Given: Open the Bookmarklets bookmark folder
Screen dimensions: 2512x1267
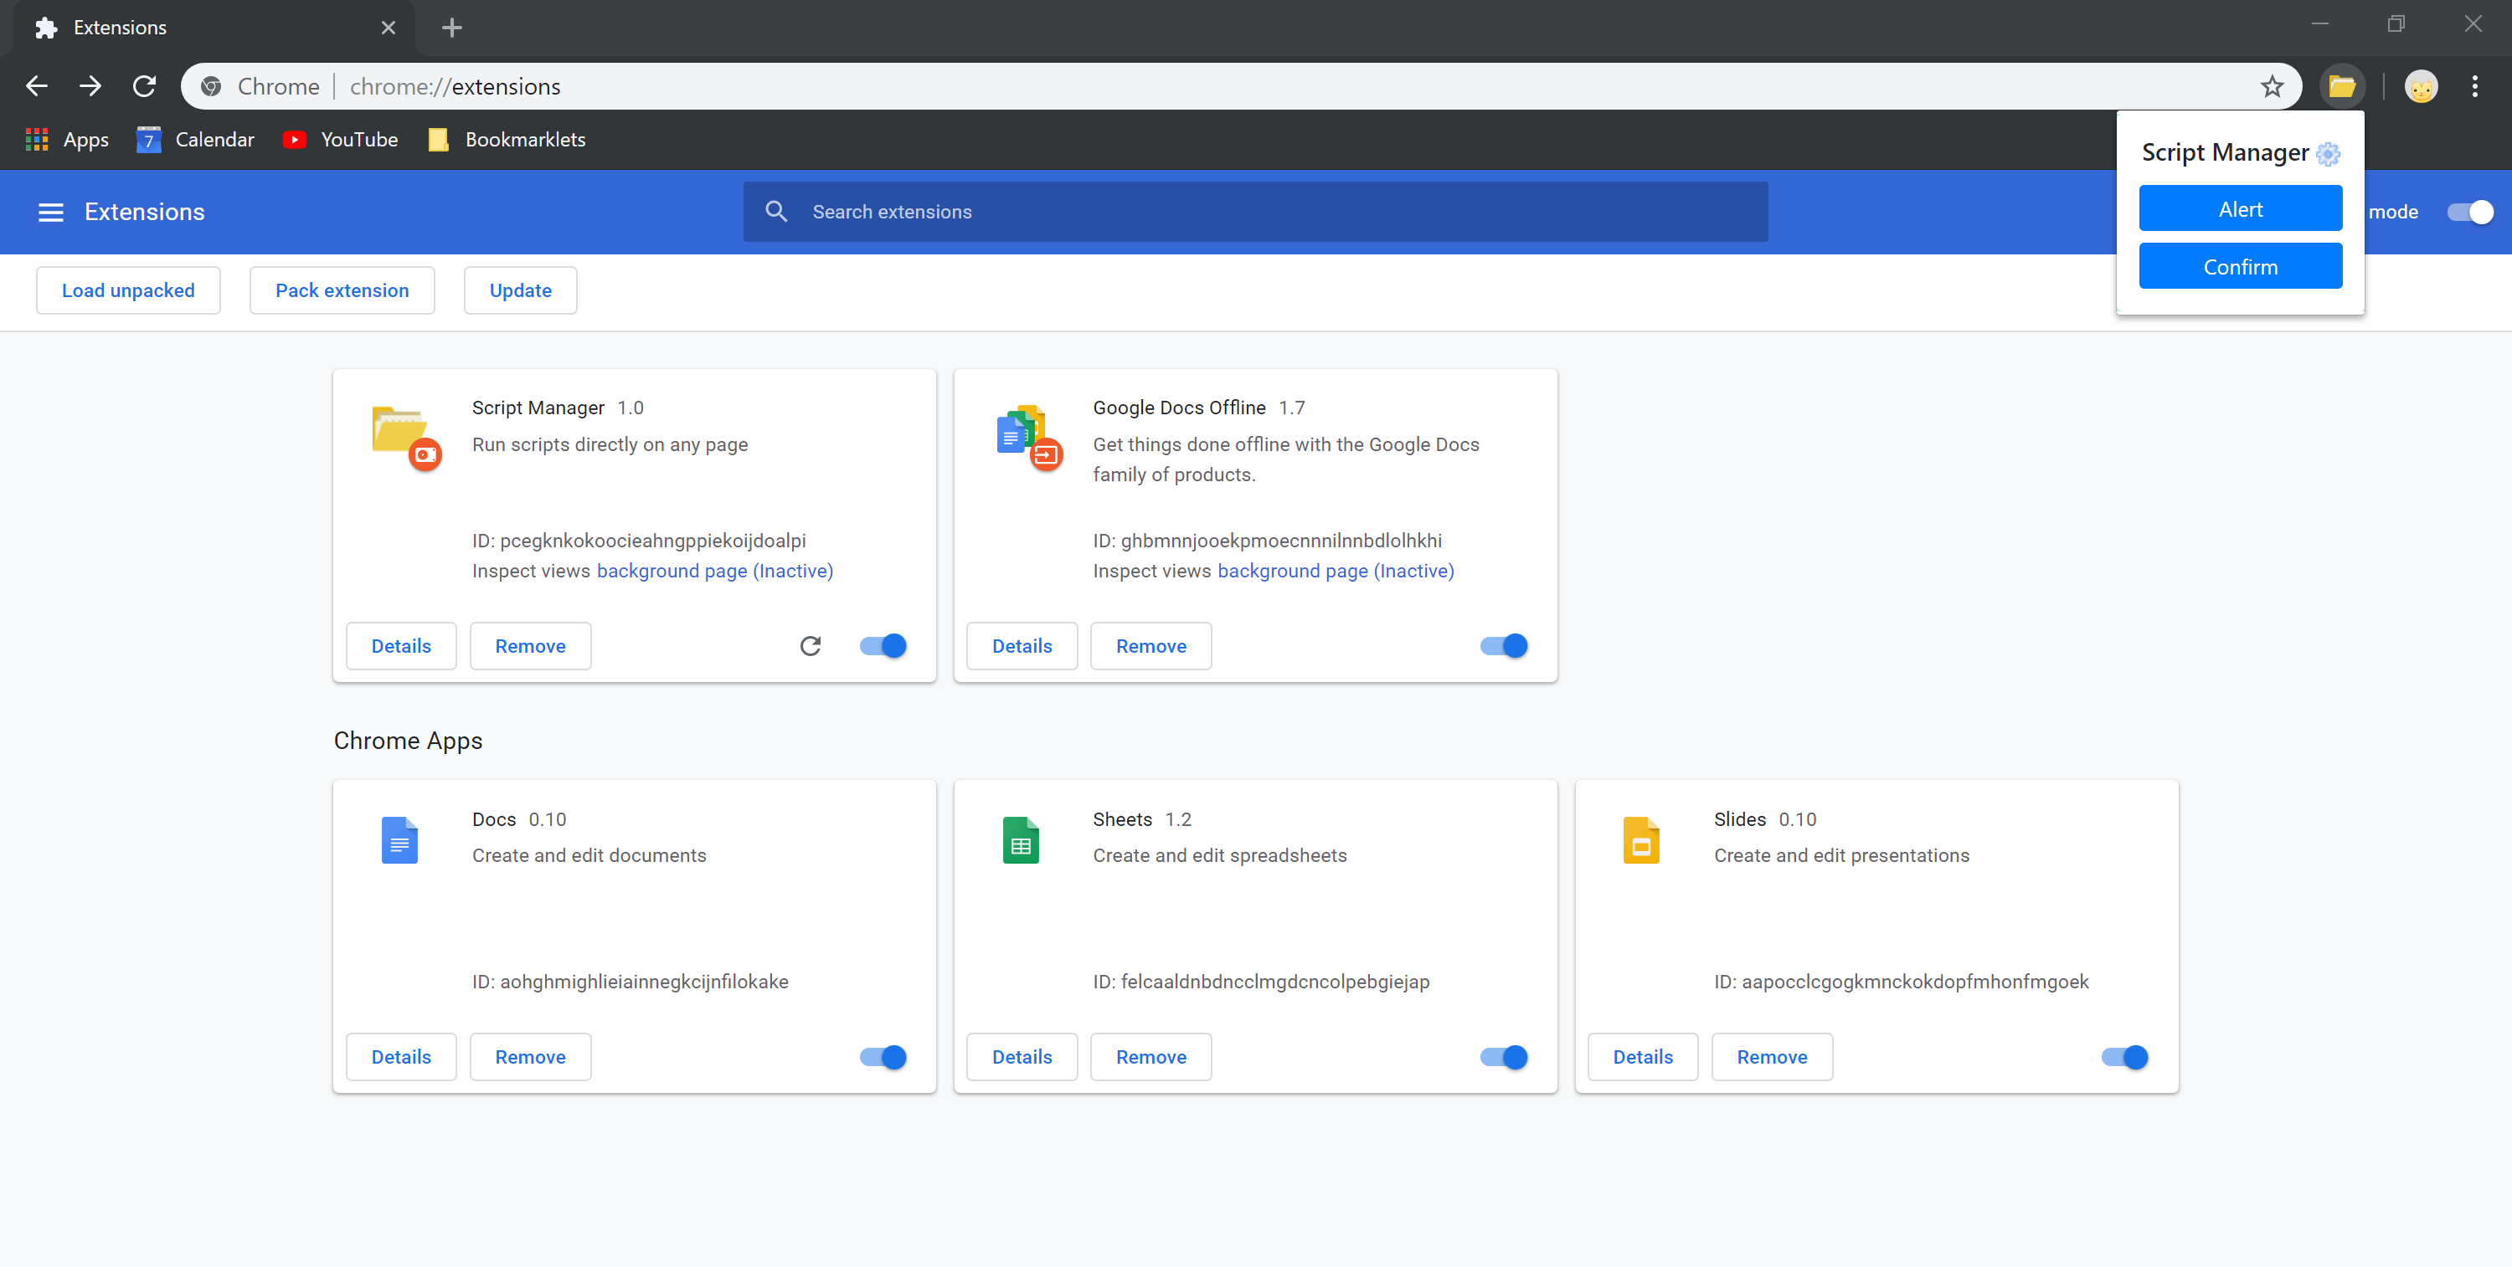Looking at the screenshot, I should tap(507, 140).
